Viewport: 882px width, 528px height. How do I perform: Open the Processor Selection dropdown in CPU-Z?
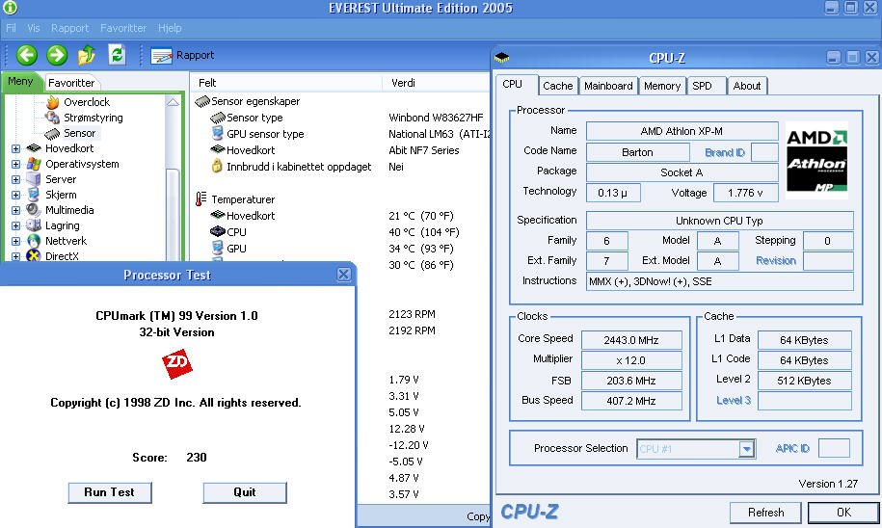click(746, 449)
